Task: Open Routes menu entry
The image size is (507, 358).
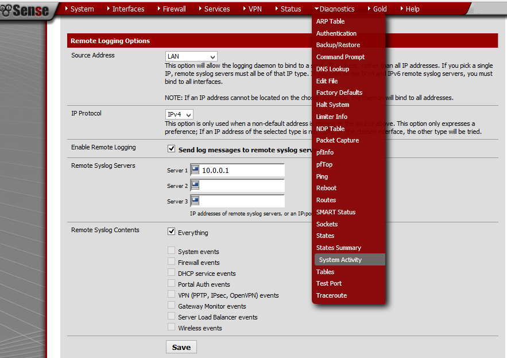Action: tap(326, 200)
